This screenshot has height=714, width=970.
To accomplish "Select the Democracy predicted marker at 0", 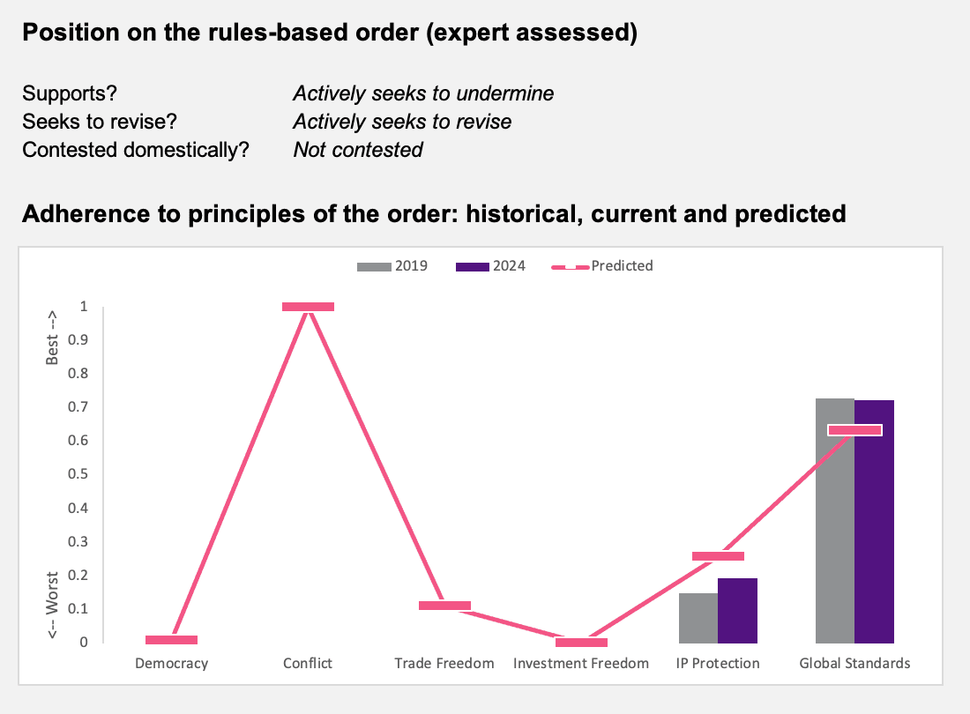I will (171, 640).
